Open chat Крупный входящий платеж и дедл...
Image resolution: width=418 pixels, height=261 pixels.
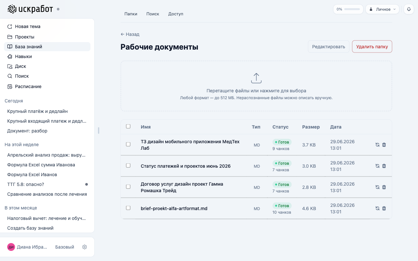pyautogui.click(x=47, y=121)
